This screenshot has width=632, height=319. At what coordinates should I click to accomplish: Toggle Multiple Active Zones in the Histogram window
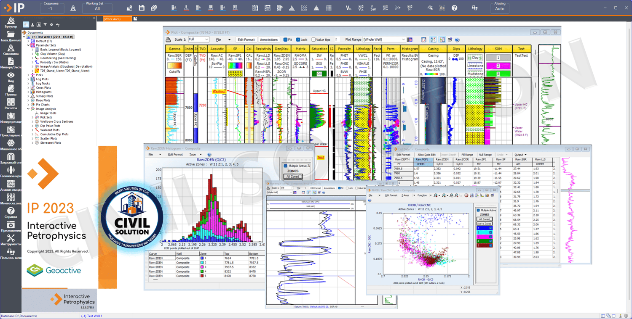click(x=285, y=166)
